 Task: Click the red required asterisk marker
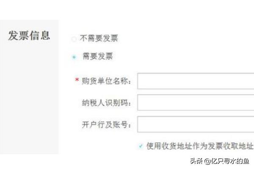point(77,80)
